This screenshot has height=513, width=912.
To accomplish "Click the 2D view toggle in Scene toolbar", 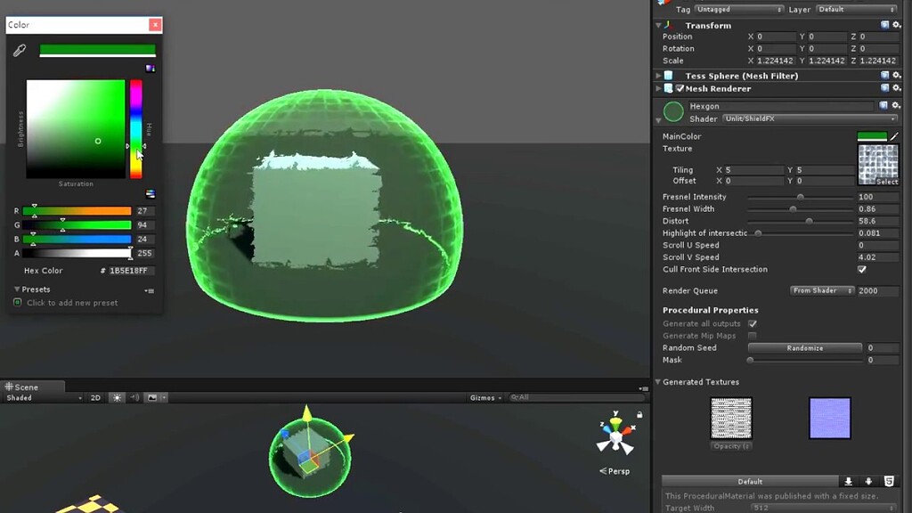I will tap(97, 398).
